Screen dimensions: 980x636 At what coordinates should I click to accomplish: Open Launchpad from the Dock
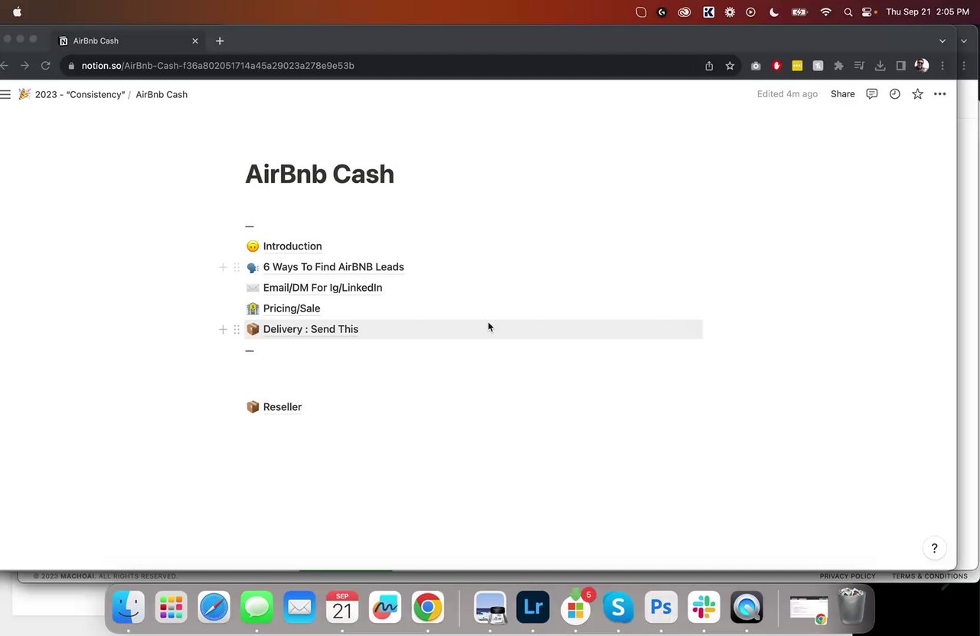point(171,608)
